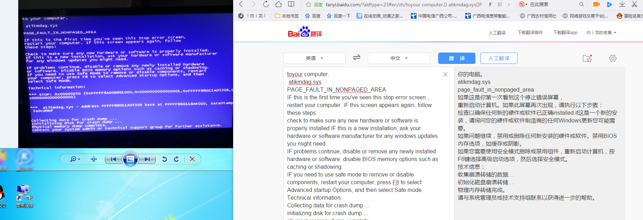Open the 广西农村信用社 bookmark
Image resolution: width=643 pixels, height=220 pixels.
click(x=538, y=16)
